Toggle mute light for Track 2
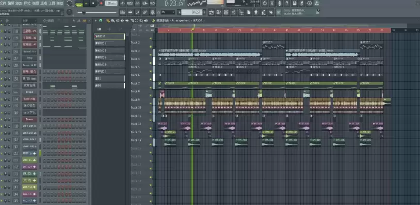This screenshot has height=205, width=420. tap(151, 46)
